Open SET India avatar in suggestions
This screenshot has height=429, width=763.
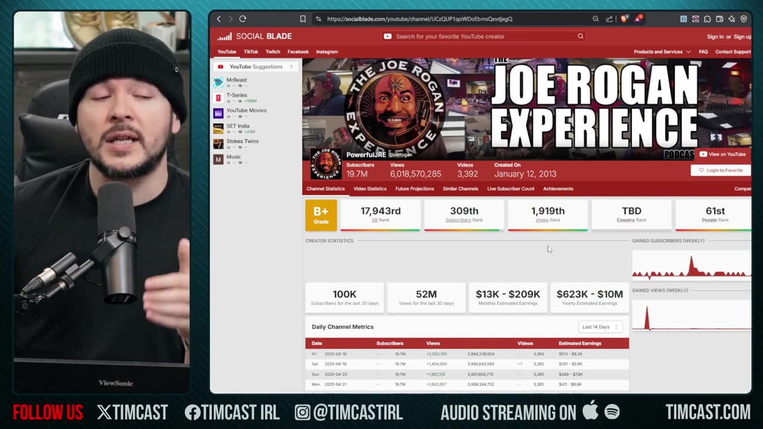click(218, 129)
